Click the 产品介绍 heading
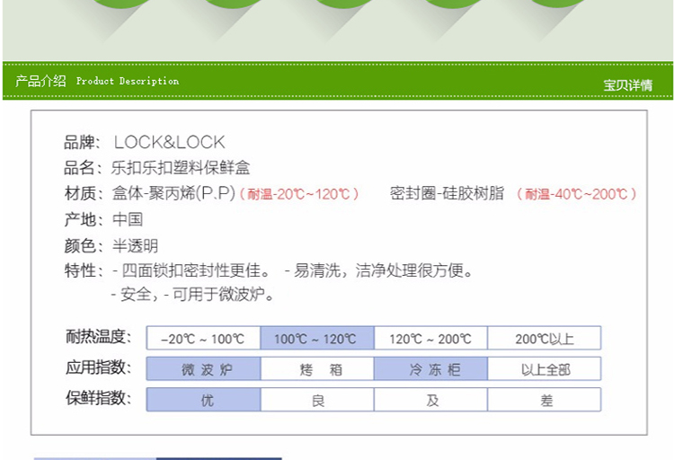 pos(40,81)
